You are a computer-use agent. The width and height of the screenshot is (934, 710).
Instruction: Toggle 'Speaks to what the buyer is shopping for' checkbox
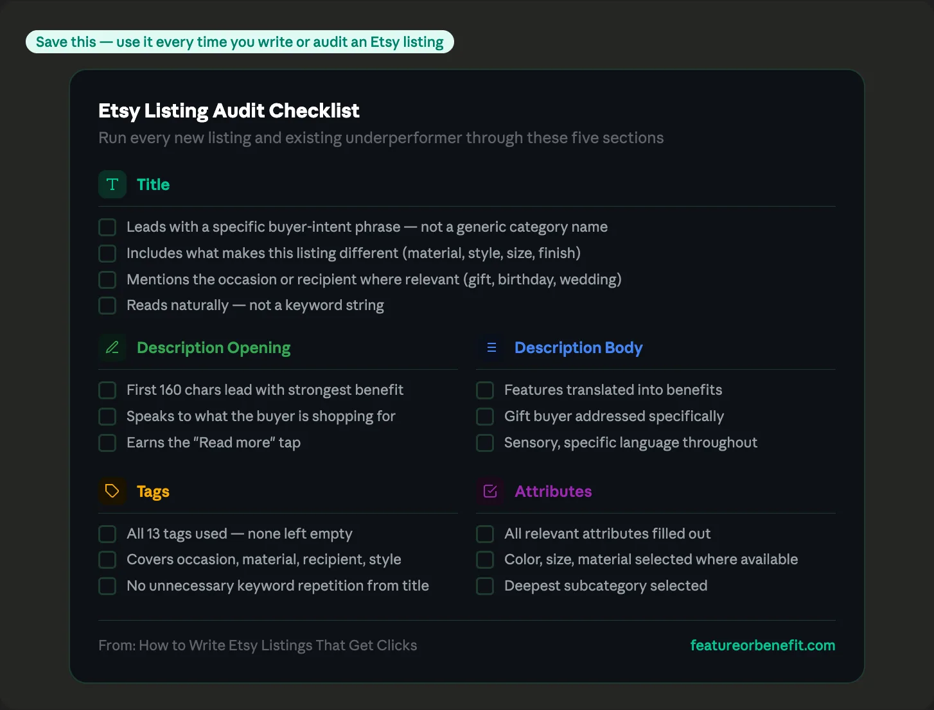[x=107, y=417]
